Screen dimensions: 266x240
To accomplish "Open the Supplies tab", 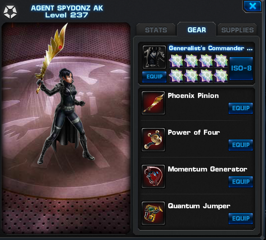I will [x=237, y=30].
